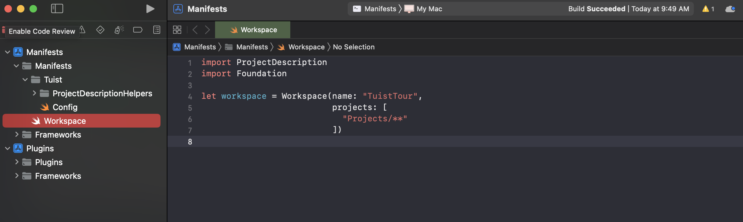Open the Report navigator icon
The height and width of the screenshot is (222, 743).
[157, 30]
